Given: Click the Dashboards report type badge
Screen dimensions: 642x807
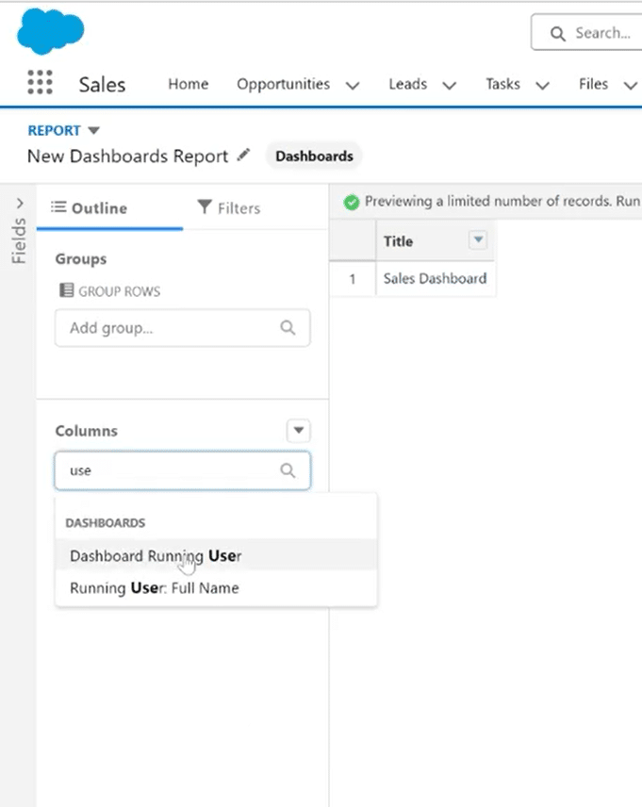Looking at the screenshot, I should coord(314,156).
